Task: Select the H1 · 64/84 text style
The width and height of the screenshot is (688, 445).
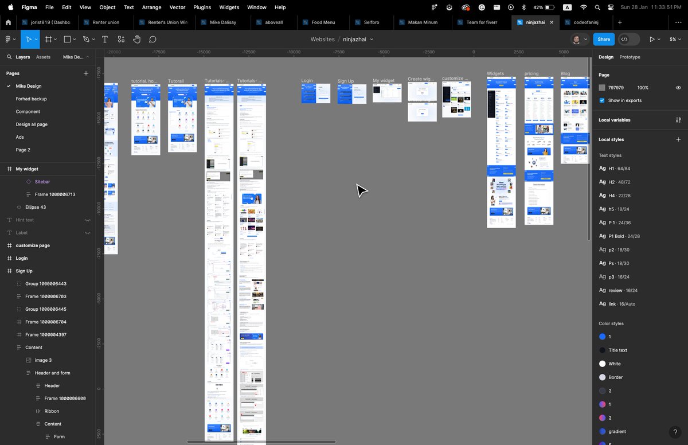Action: pos(614,169)
